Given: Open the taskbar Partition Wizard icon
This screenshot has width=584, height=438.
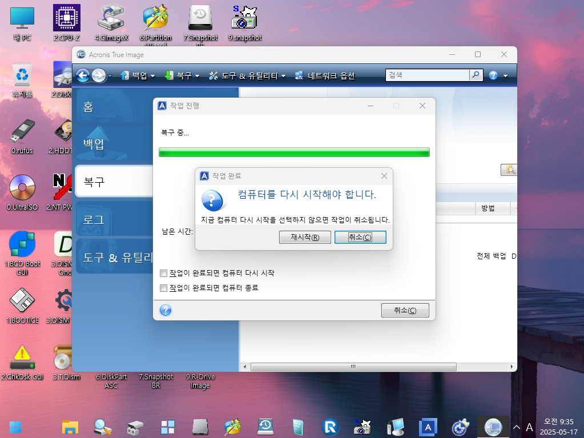Looking at the screenshot, I should (233, 427).
